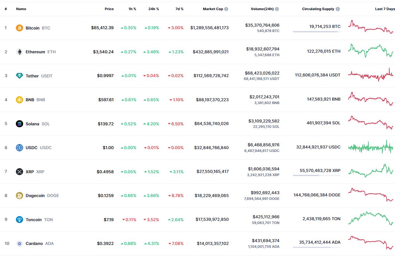Sort by the 24h % column header

[153, 9]
